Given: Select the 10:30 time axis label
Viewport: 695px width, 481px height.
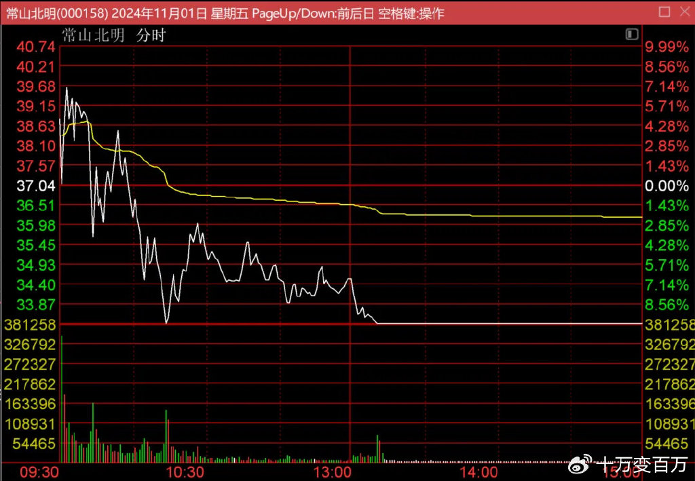Looking at the screenshot, I should [x=185, y=472].
